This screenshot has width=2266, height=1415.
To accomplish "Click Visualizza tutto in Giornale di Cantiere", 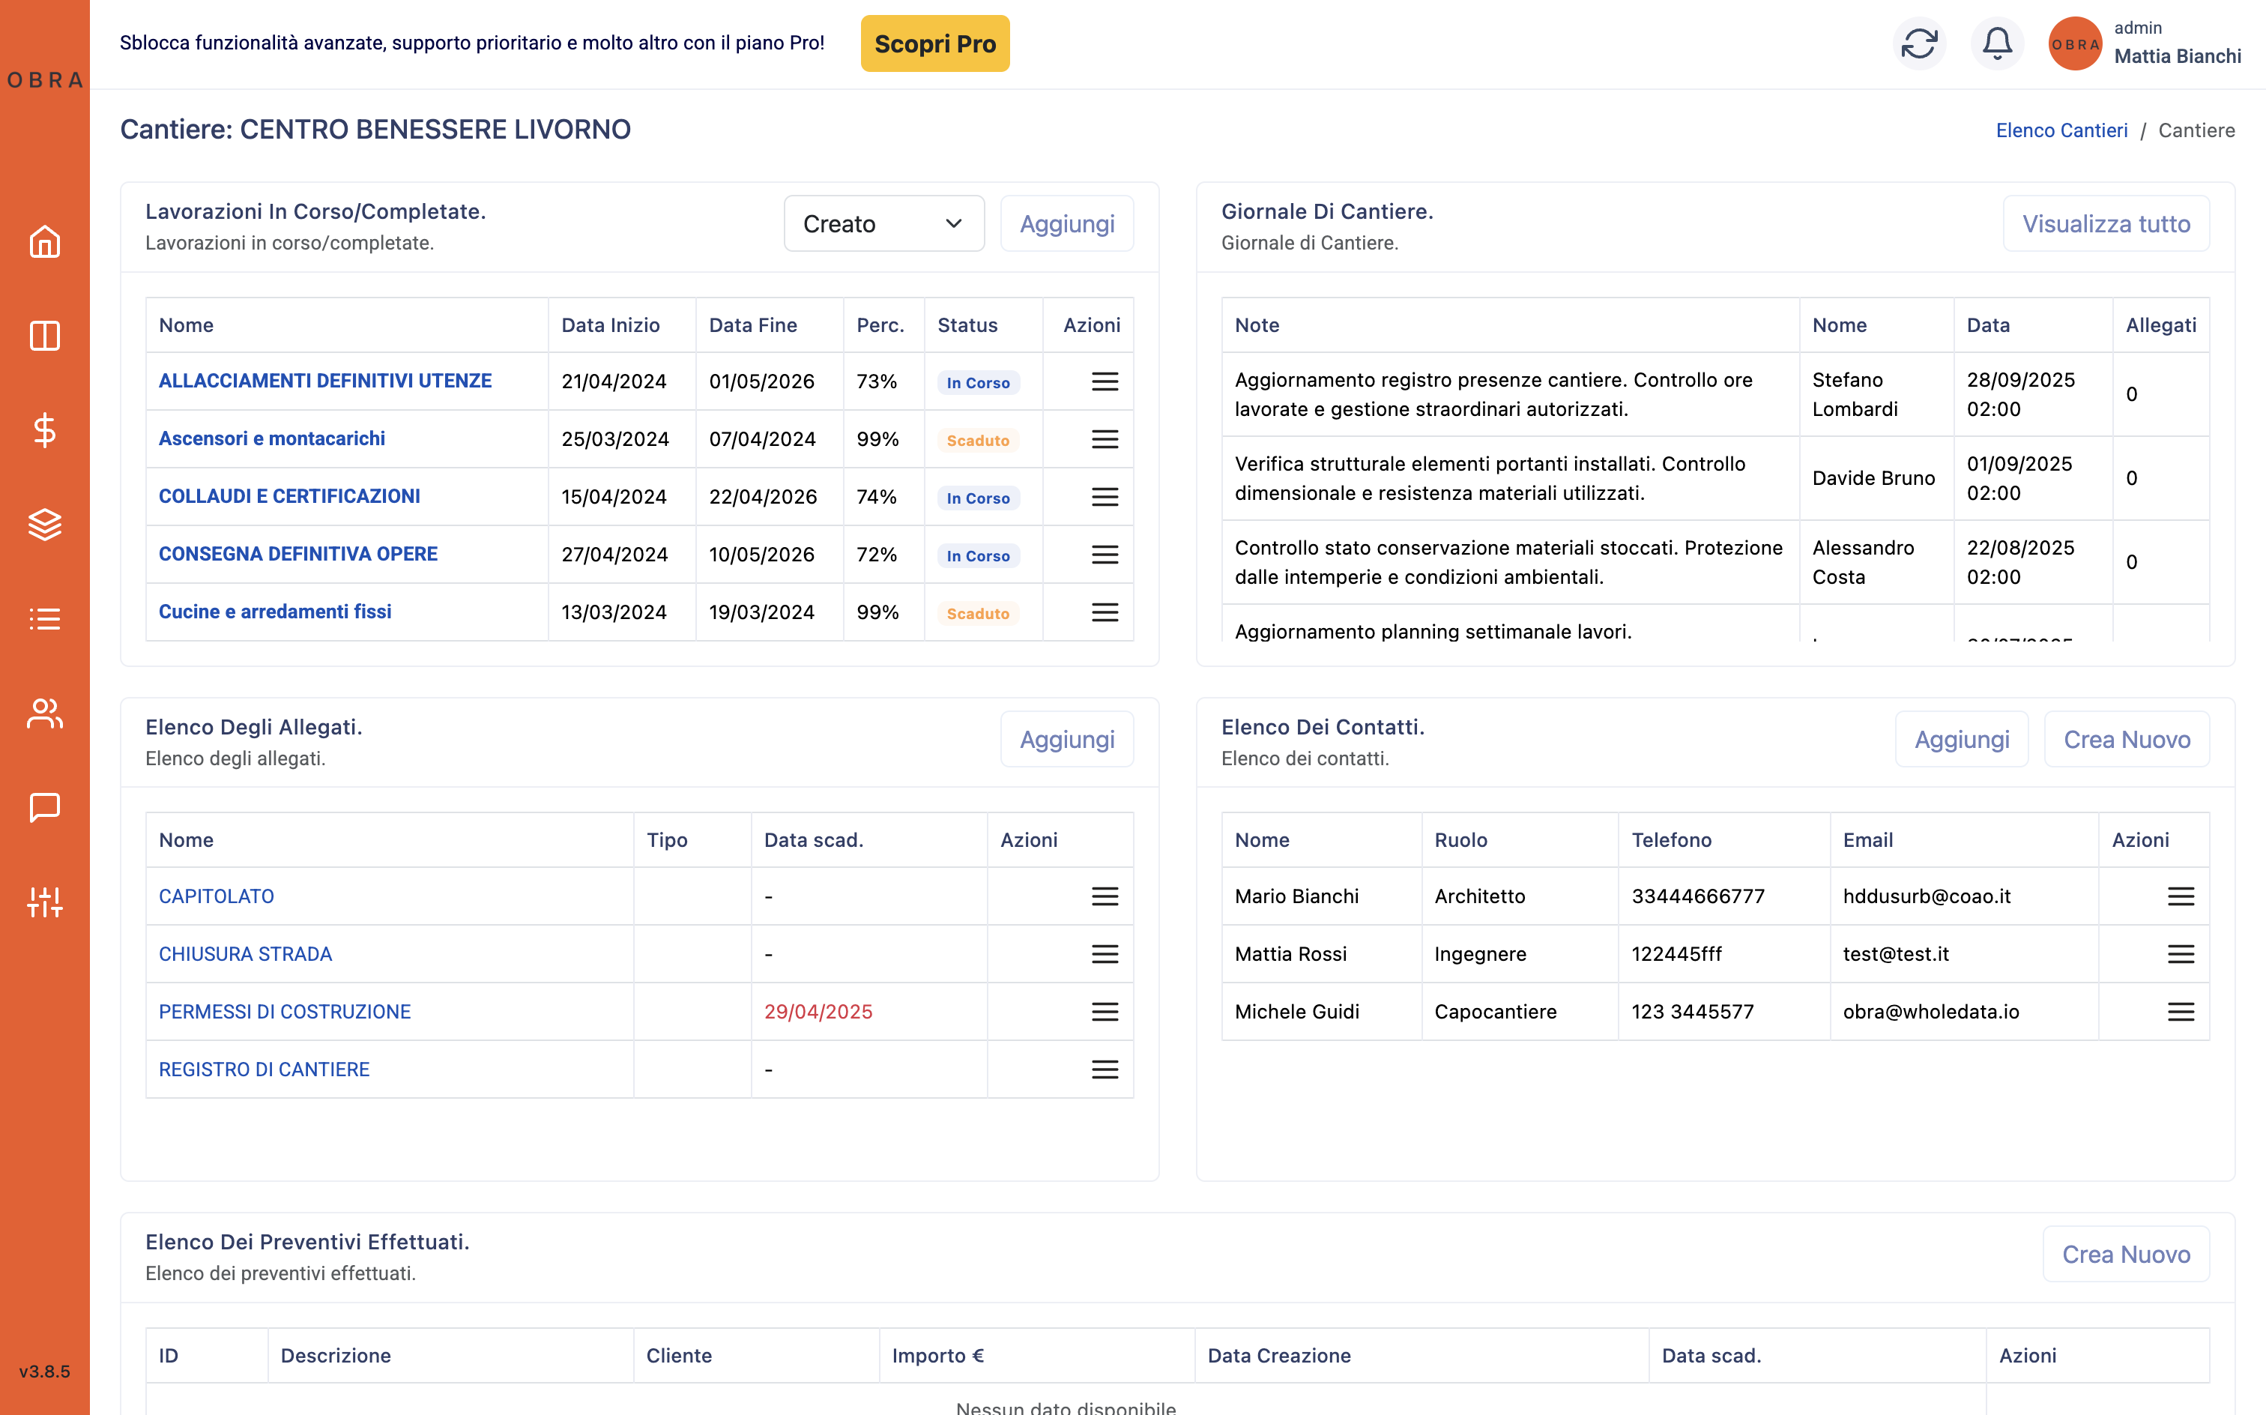I will coord(2105,223).
